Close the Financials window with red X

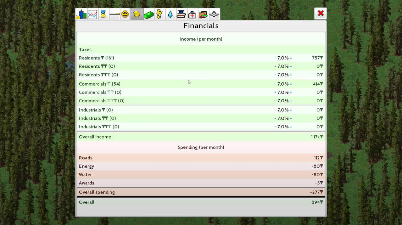[x=320, y=13]
